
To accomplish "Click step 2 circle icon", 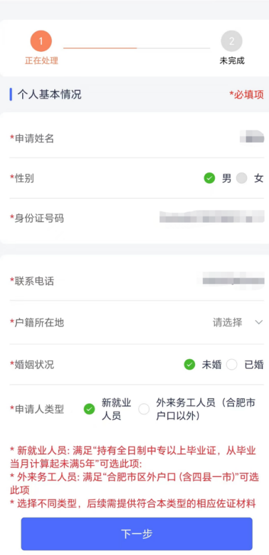I will [x=232, y=41].
